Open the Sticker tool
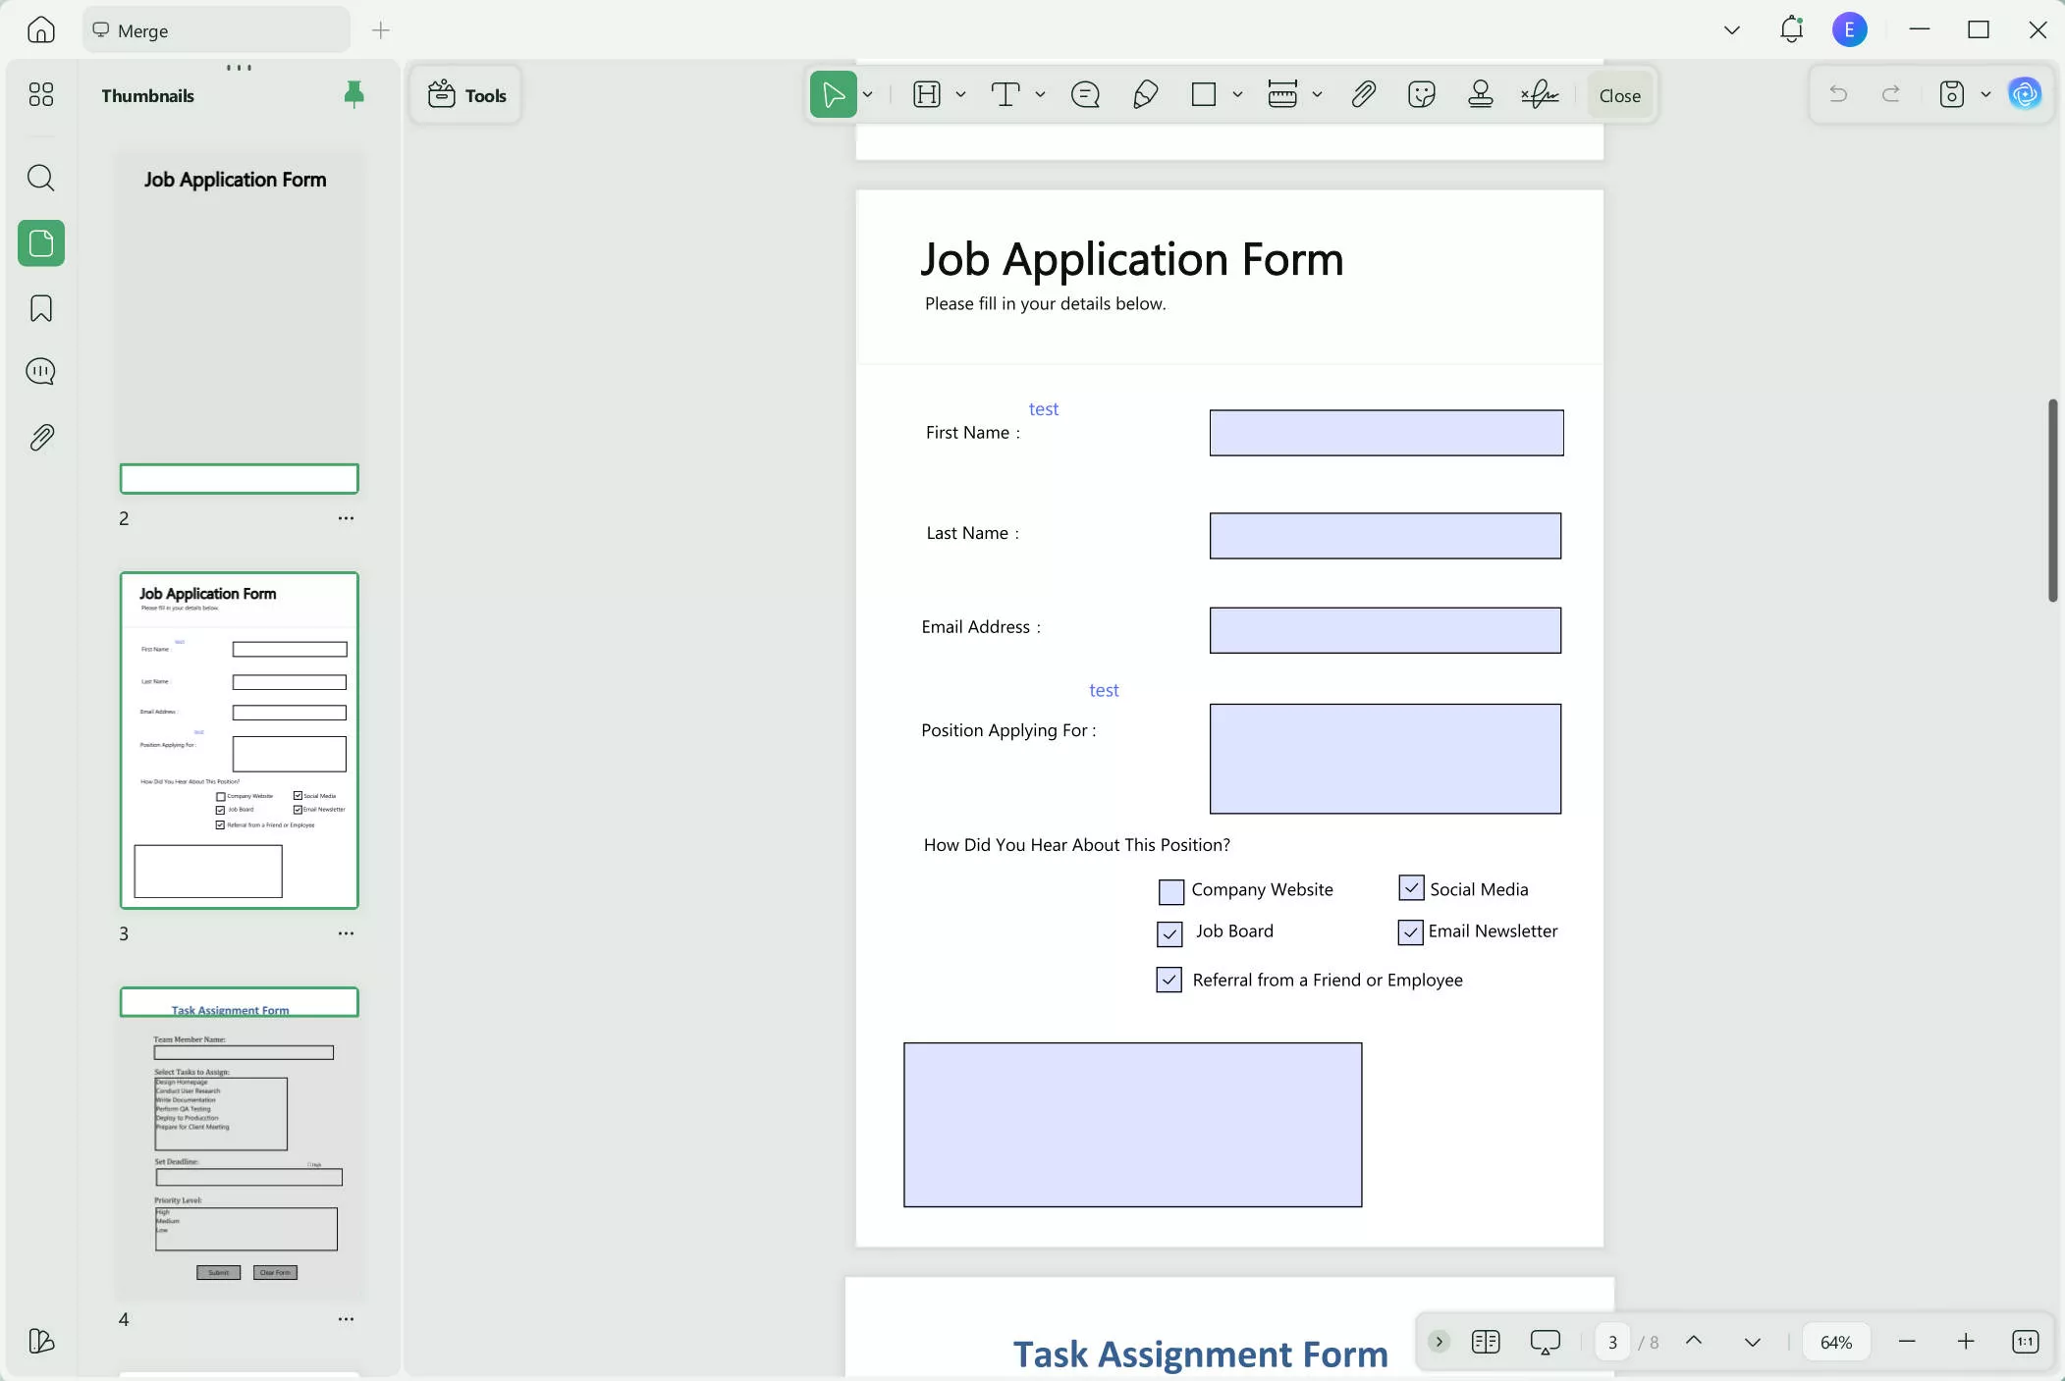 (1422, 94)
